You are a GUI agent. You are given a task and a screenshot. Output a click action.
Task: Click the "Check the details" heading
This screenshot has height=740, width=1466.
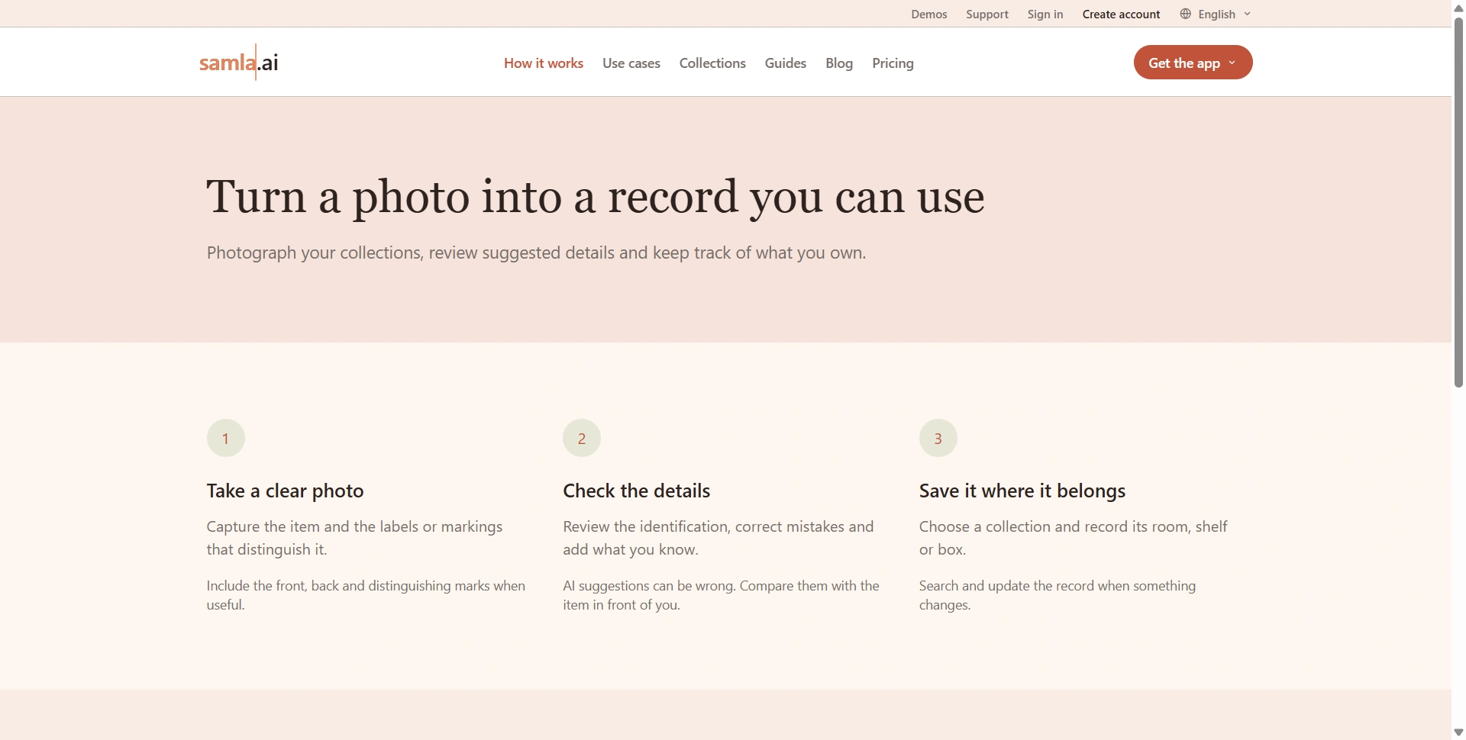636,491
